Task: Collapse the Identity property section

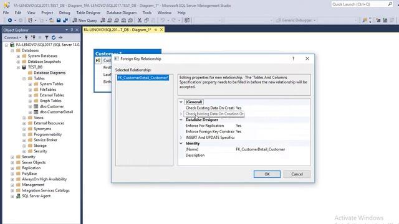Action: (x=181, y=144)
